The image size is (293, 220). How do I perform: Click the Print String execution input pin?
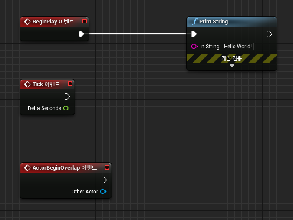click(x=194, y=34)
